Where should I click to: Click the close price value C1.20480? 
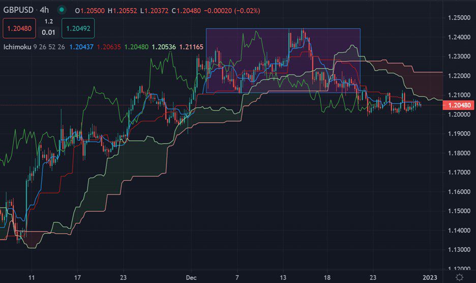click(186, 11)
